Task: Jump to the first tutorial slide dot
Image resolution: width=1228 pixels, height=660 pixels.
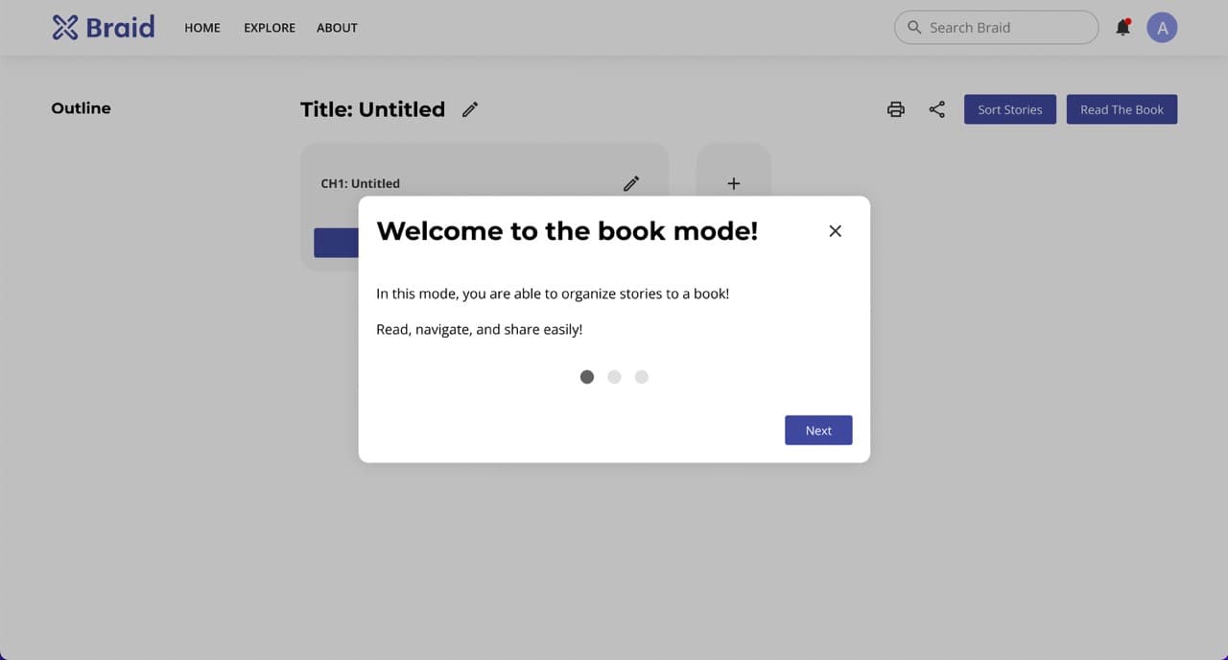Action: [x=587, y=377]
